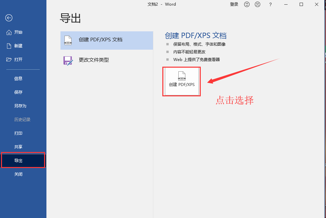Send negative feedback with frown face icon
This screenshot has width=326, height=218.
pyautogui.click(x=258, y=4)
